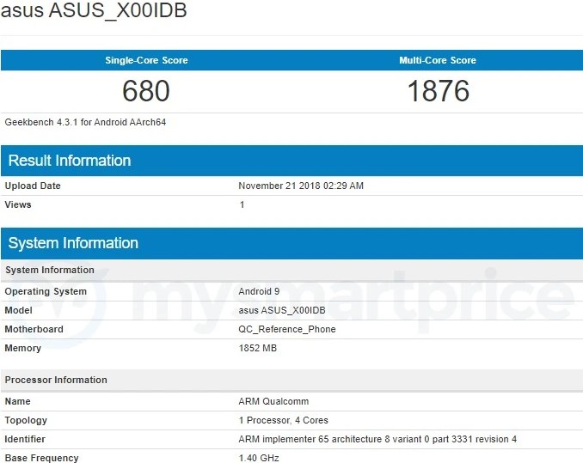The width and height of the screenshot is (583, 463).
Task: Click the 1 Processor, 4 Cores value
Action: pos(284,420)
